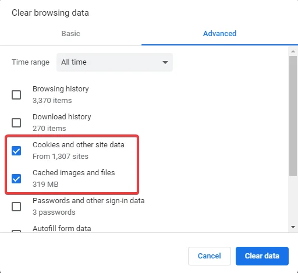Click the 'Time range' label

click(x=30, y=62)
